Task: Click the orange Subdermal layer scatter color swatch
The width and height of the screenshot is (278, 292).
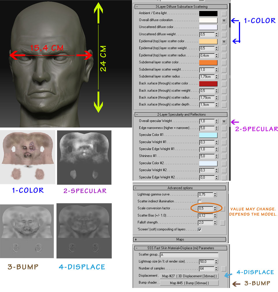Action: point(208,63)
